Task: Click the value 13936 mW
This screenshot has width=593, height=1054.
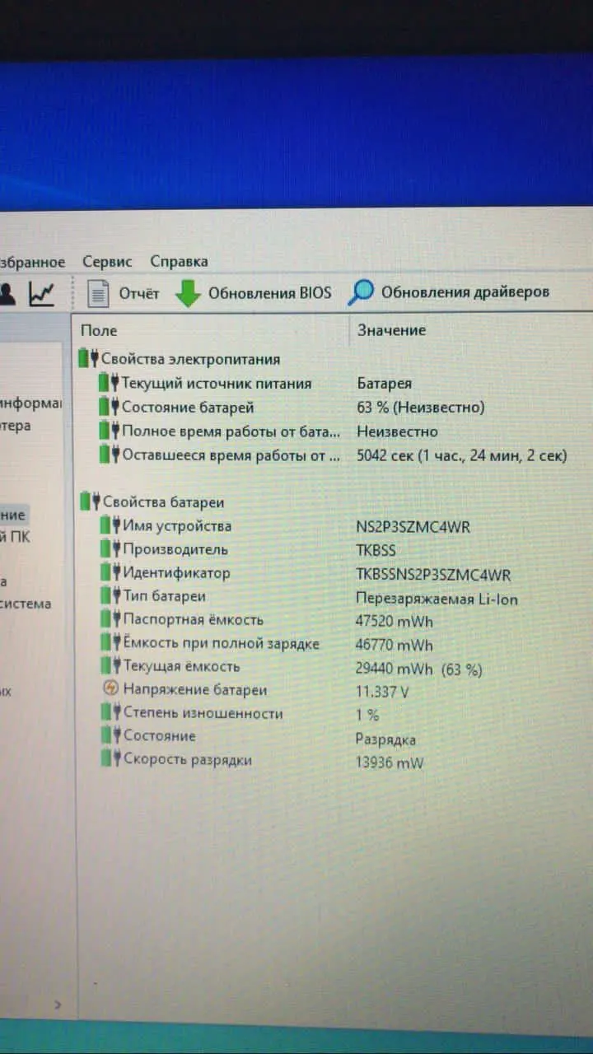Action: 390,763
